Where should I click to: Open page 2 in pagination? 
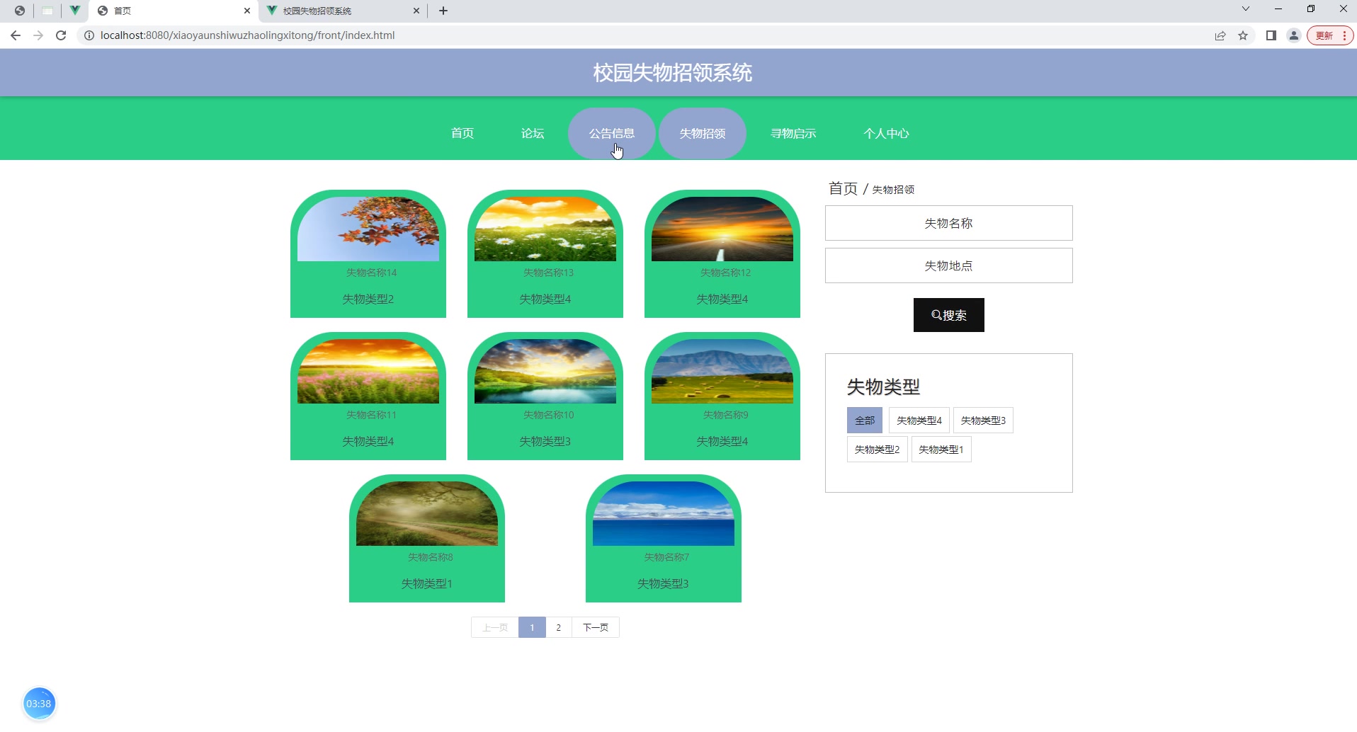click(x=559, y=627)
